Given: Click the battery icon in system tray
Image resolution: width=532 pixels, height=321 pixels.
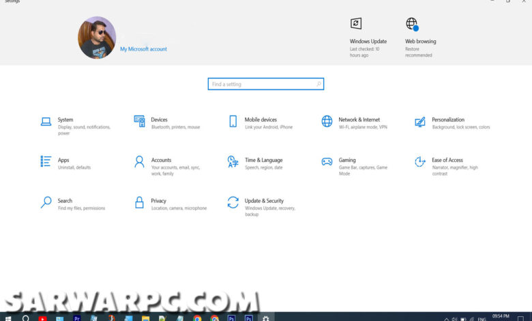Looking at the screenshot, I should point(463,319).
